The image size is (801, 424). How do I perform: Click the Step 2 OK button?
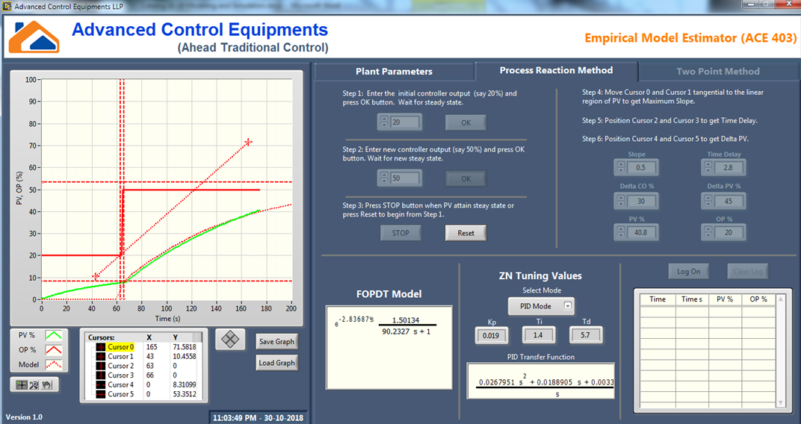(466, 178)
